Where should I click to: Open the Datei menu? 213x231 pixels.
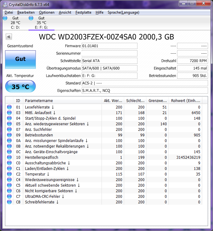(x=9, y=12)
